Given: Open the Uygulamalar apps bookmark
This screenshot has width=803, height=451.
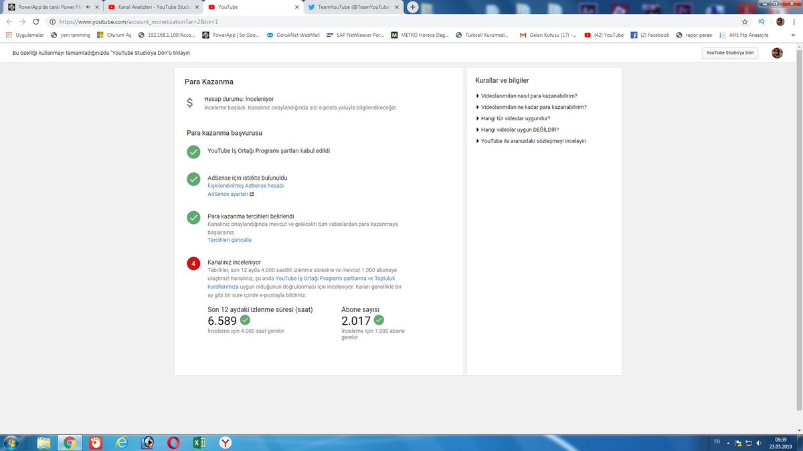Looking at the screenshot, I should (x=25, y=35).
